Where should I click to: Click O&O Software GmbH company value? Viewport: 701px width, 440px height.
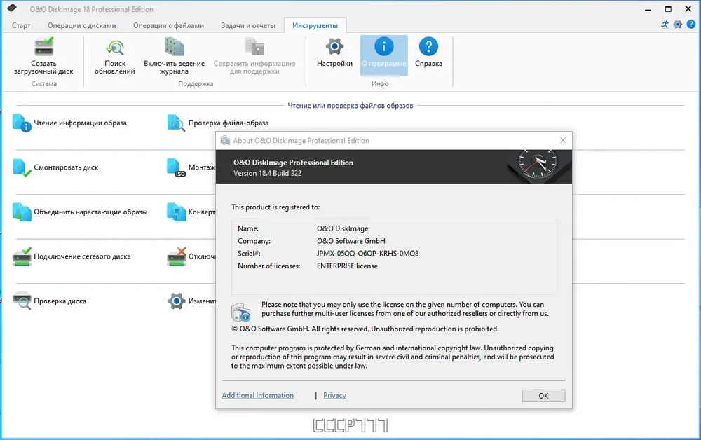[351, 241]
